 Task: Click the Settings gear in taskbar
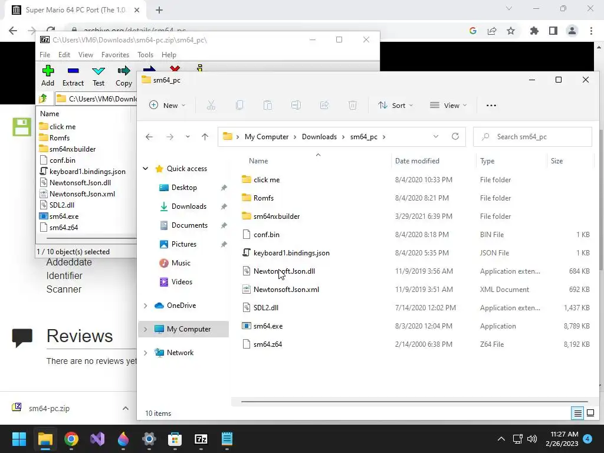(149, 439)
